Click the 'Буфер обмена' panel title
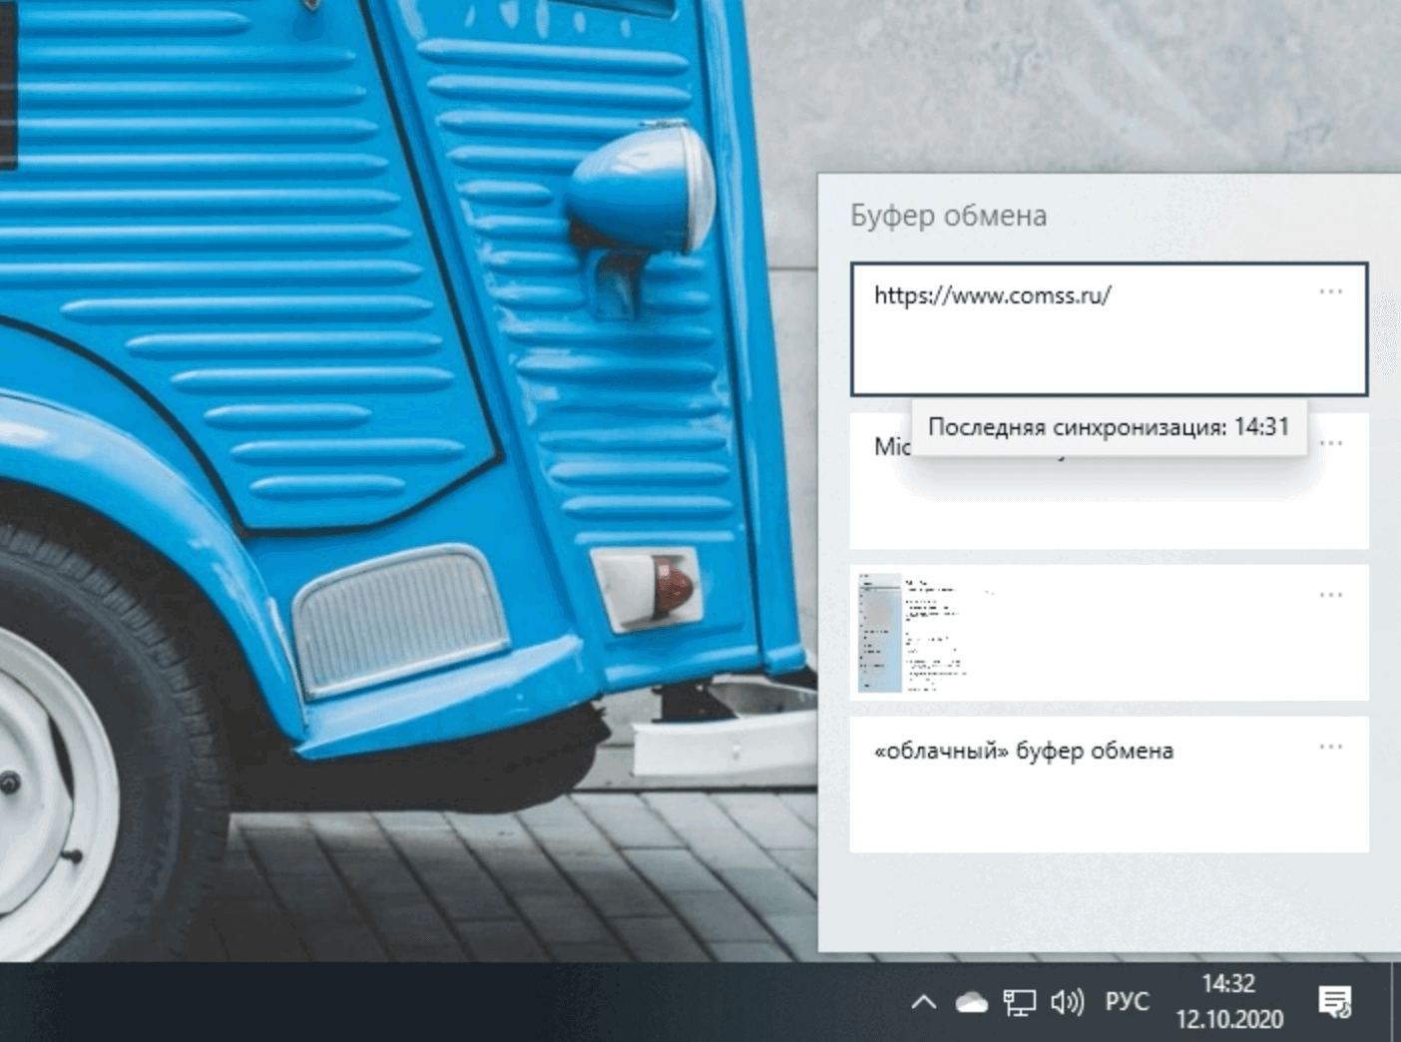 948,216
